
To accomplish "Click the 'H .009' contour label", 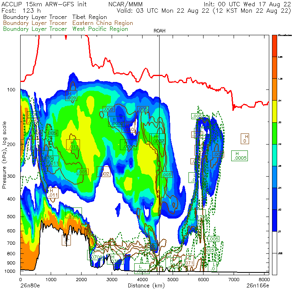I will click(71, 95).
